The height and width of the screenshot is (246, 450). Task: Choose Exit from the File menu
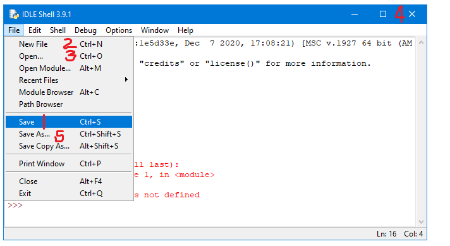pos(69,194)
